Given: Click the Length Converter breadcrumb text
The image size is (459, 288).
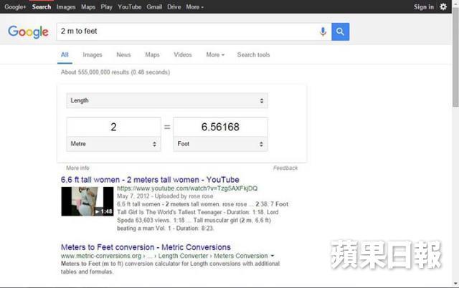Looking at the screenshot, I should coord(184,256).
